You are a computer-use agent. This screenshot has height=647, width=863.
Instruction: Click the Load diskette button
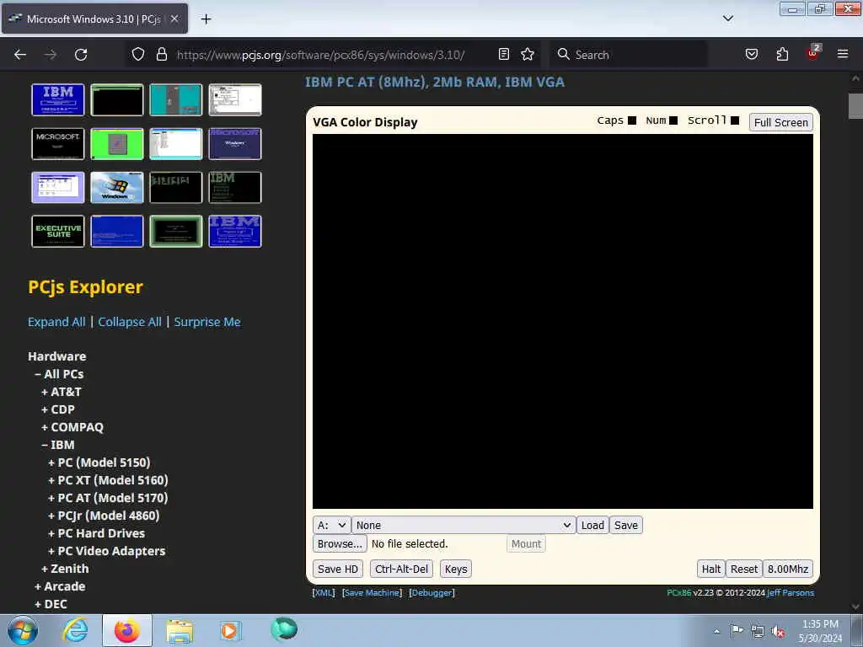coord(592,525)
